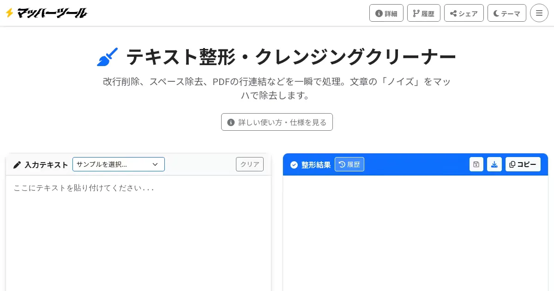The height and width of the screenshot is (291, 554).
Task: Toggle dark mode with テーマ button
Action: click(506, 13)
